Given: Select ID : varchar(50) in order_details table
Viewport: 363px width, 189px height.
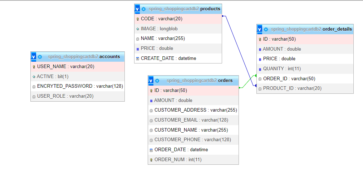Looking at the screenshot, I should 305,39.
